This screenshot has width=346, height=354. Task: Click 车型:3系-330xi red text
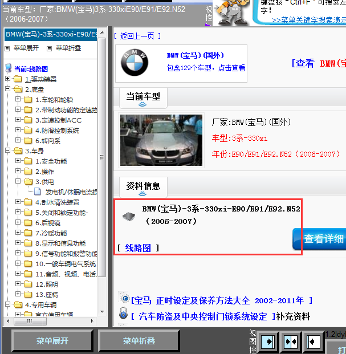(239, 138)
